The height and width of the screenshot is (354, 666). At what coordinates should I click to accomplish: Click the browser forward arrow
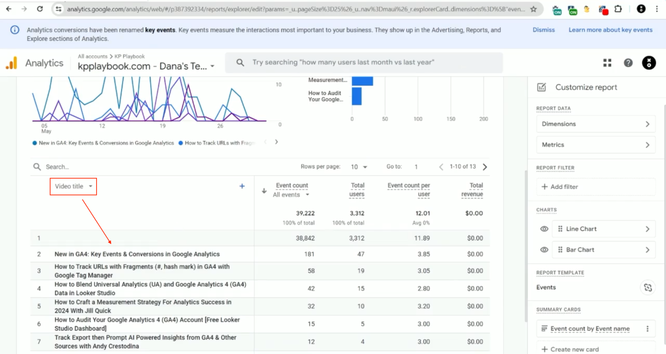24,9
